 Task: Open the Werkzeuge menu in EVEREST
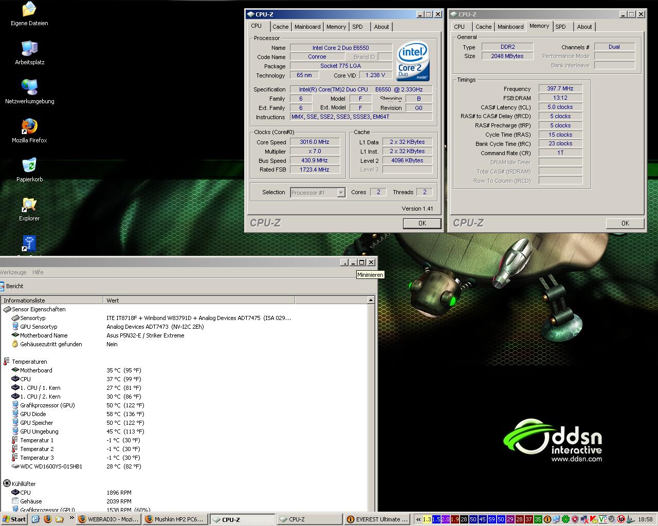(13, 272)
